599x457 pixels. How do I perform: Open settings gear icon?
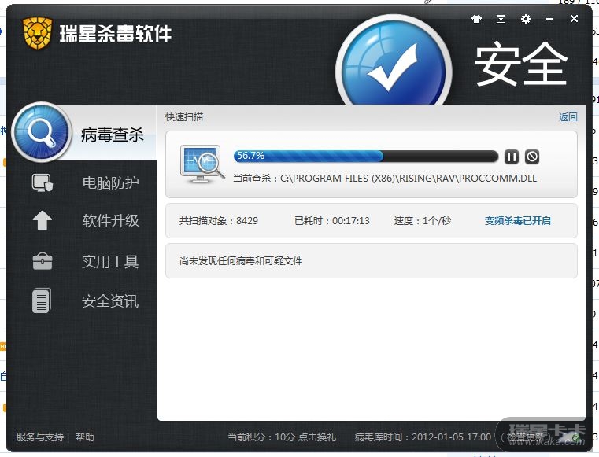(526, 19)
